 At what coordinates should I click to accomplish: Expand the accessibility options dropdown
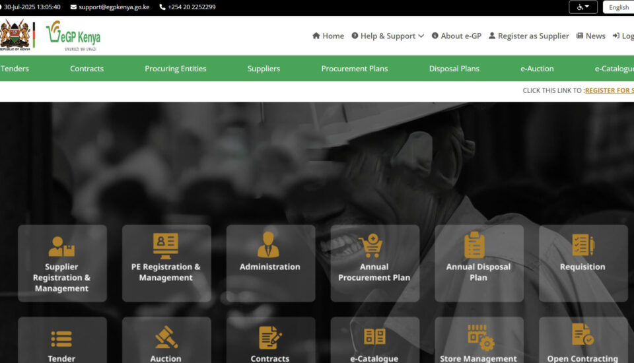click(x=583, y=7)
